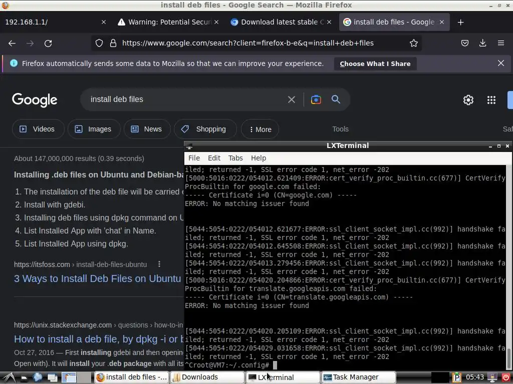This screenshot has width=513, height=384.
Task: Close the Download latest stable tab
Action: tap(329, 22)
